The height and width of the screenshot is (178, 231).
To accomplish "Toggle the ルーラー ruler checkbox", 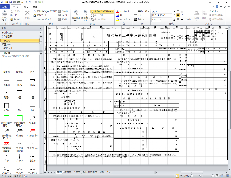I will tap(60, 15).
